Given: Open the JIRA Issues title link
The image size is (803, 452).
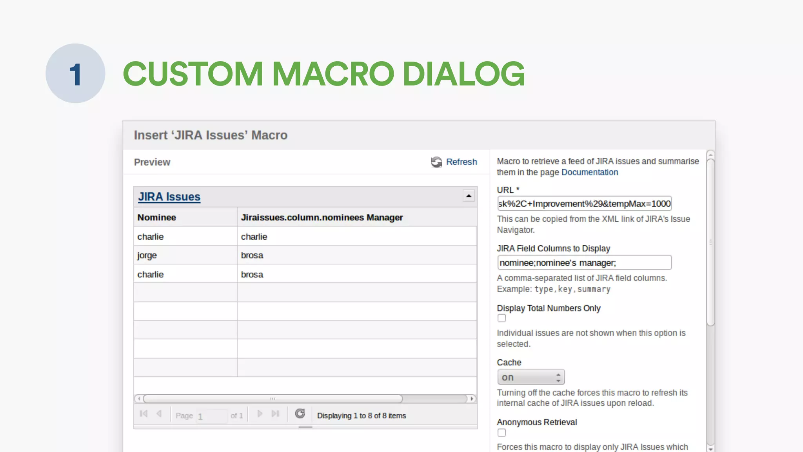Looking at the screenshot, I should pos(169,197).
